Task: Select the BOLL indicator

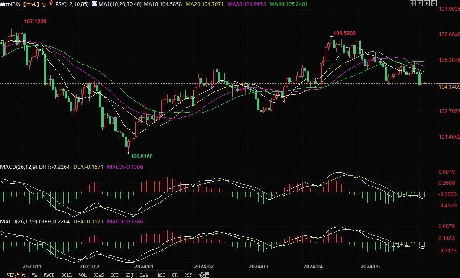Action: 66,275
